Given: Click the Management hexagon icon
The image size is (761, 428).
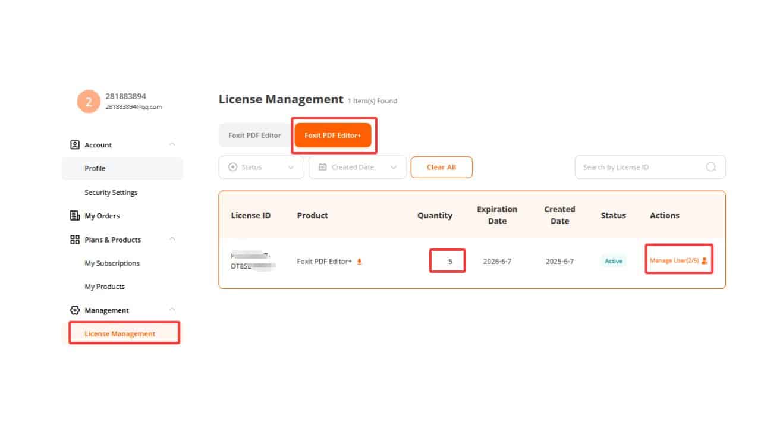Looking at the screenshot, I should (75, 310).
